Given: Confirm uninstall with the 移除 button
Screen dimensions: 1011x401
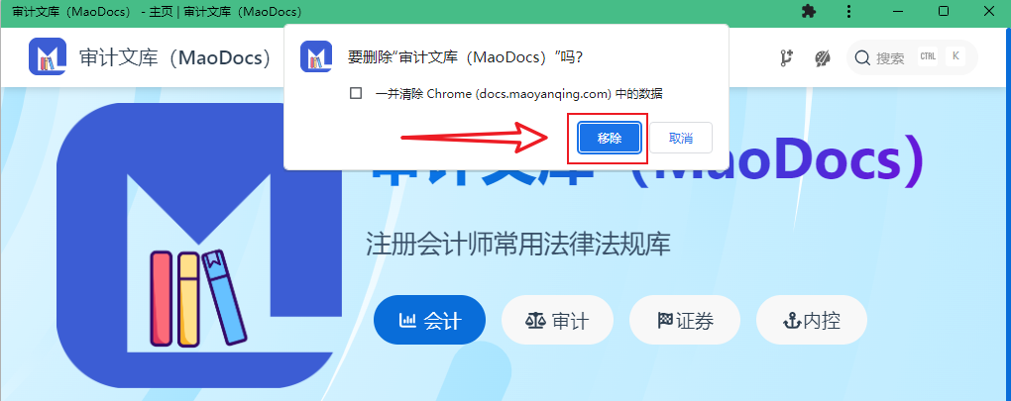Looking at the screenshot, I should (610, 138).
